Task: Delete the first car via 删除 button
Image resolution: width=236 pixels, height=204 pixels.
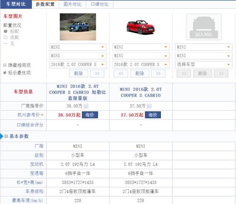Action: [79, 73]
